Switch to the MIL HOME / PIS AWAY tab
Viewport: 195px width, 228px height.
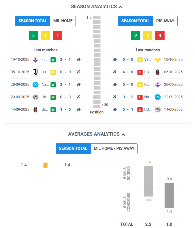pos(114,148)
